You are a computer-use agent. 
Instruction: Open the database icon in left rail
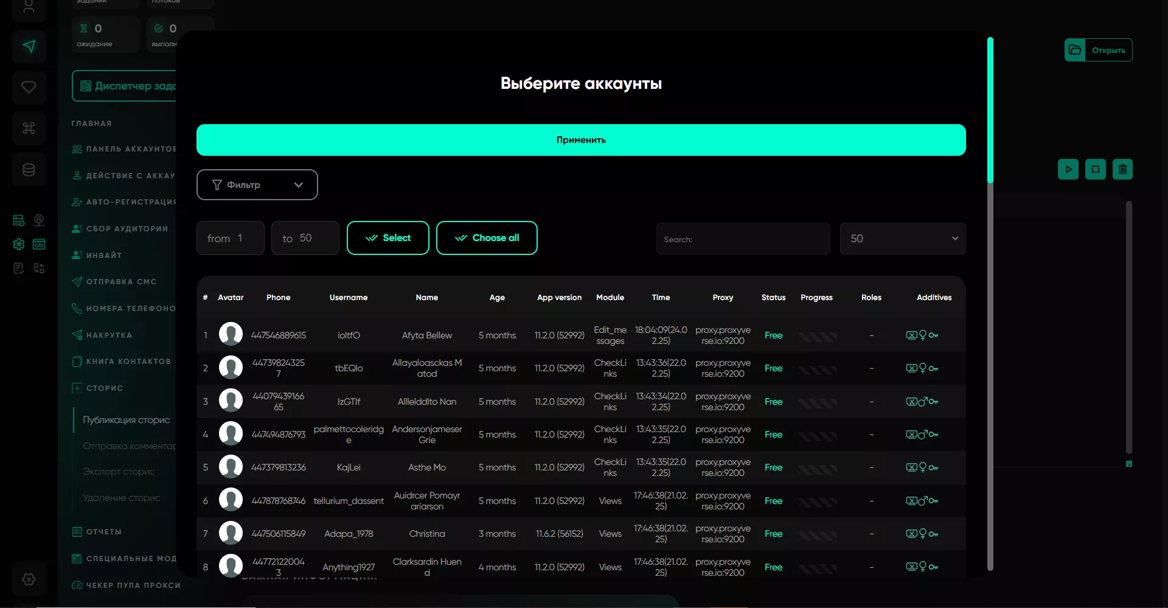click(29, 170)
